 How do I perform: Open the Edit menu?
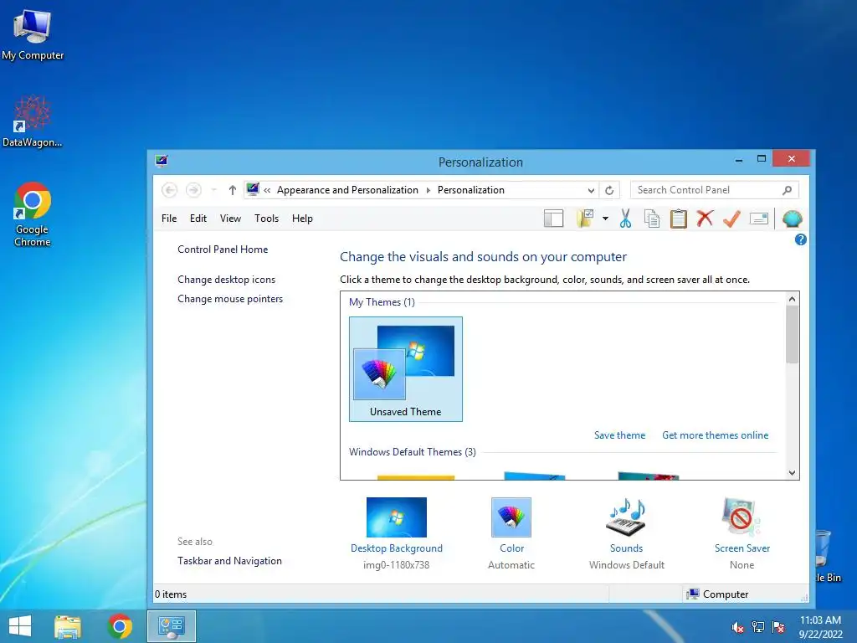pyautogui.click(x=198, y=219)
